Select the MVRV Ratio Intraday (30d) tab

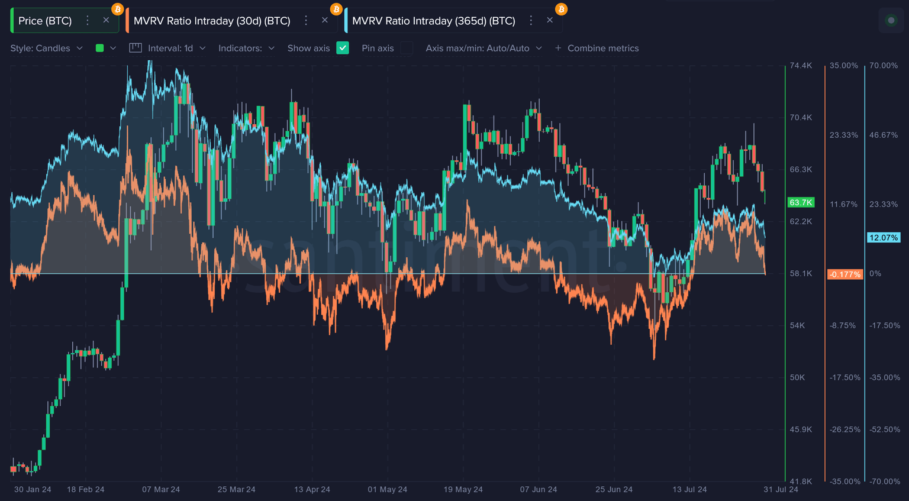coord(212,21)
